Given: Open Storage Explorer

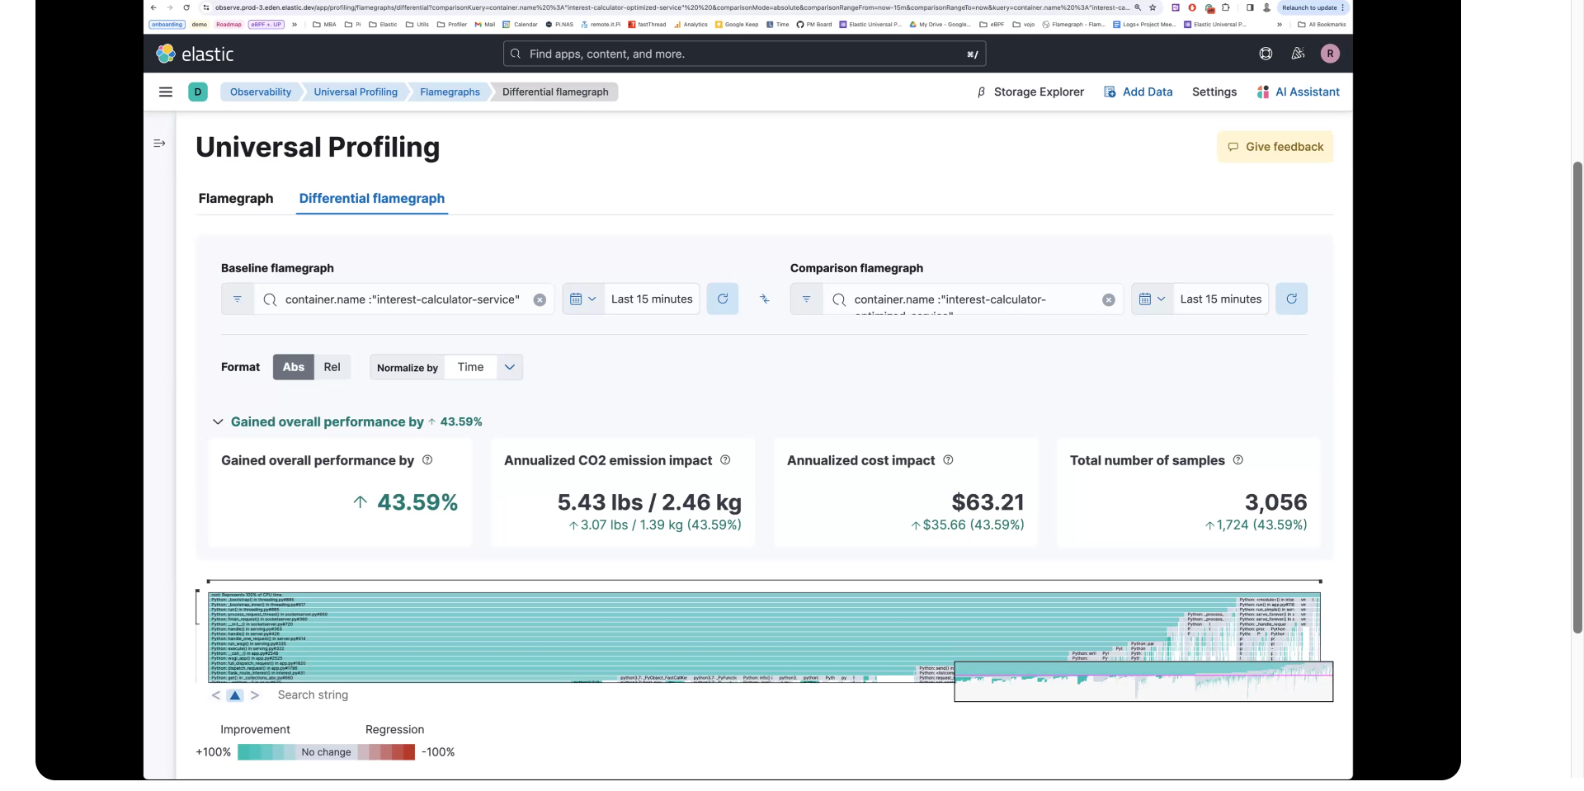Looking at the screenshot, I should click(1039, 92).
